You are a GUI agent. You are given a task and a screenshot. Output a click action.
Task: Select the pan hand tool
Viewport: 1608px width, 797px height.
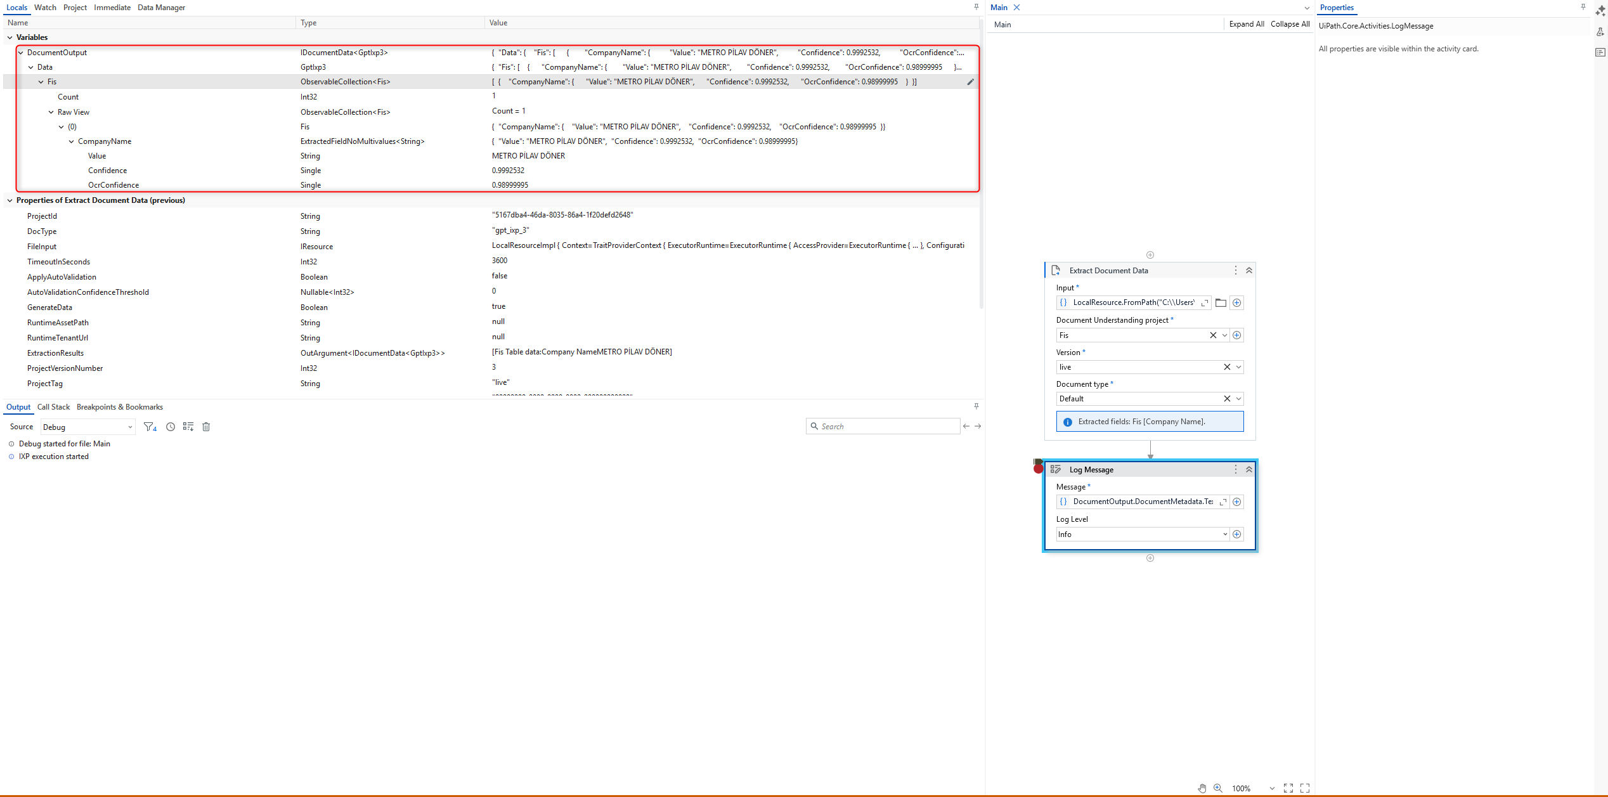click(1202, 788)
